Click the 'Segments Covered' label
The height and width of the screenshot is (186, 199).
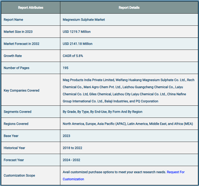coord(17,112)
